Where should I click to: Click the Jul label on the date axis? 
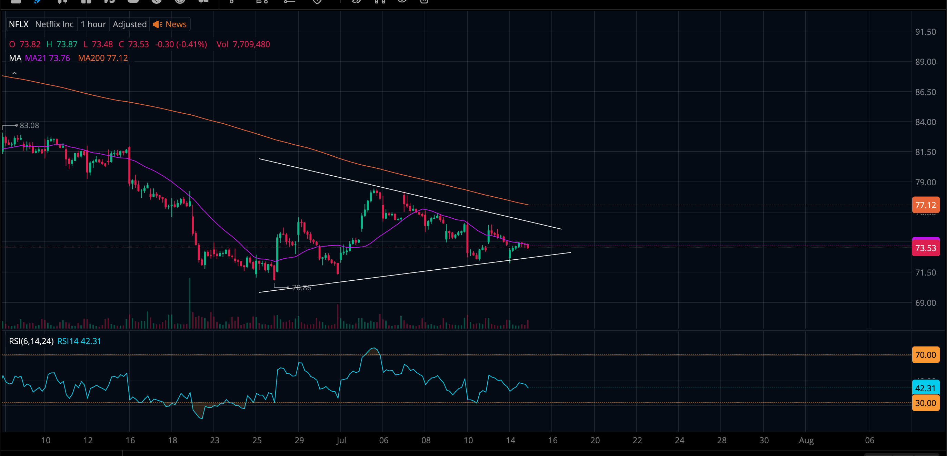pyautogui.click(x=341, y=440)
